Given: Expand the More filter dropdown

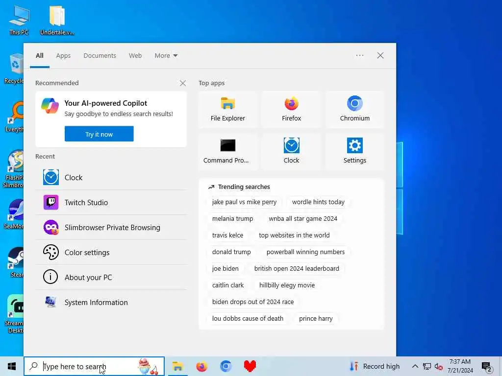Looking at the screenshot, I should click(166, 56).
